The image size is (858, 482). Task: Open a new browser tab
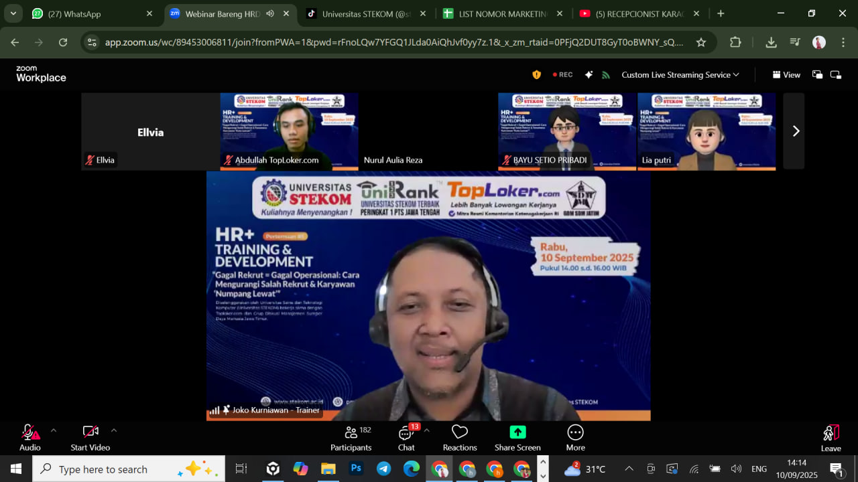click(x=721, y=13)
